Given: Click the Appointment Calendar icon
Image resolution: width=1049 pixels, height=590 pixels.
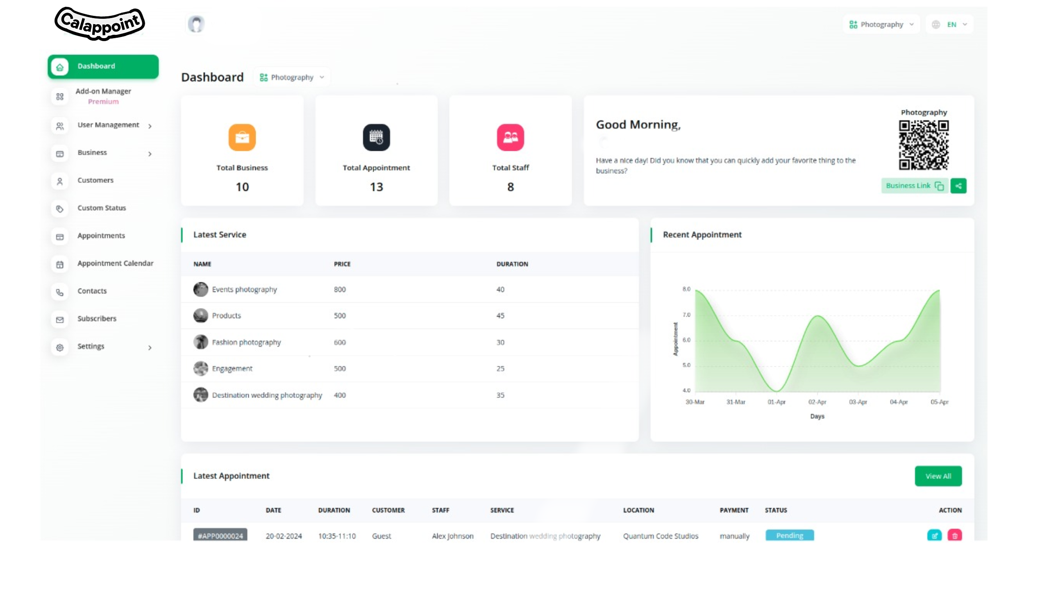Looking at the screenshot, I should point(60,265).
